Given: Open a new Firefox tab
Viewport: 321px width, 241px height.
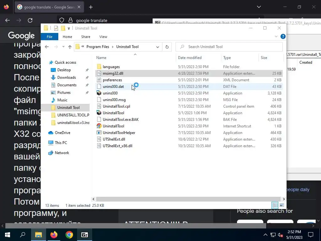Looking at the screenshot, I should tap(91, 7).
